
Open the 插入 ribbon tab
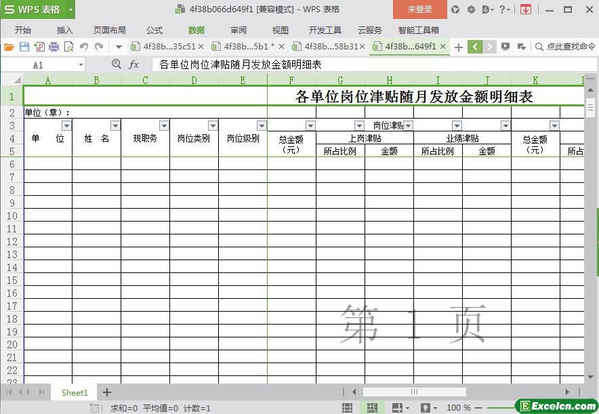click(x=64, y=30)
